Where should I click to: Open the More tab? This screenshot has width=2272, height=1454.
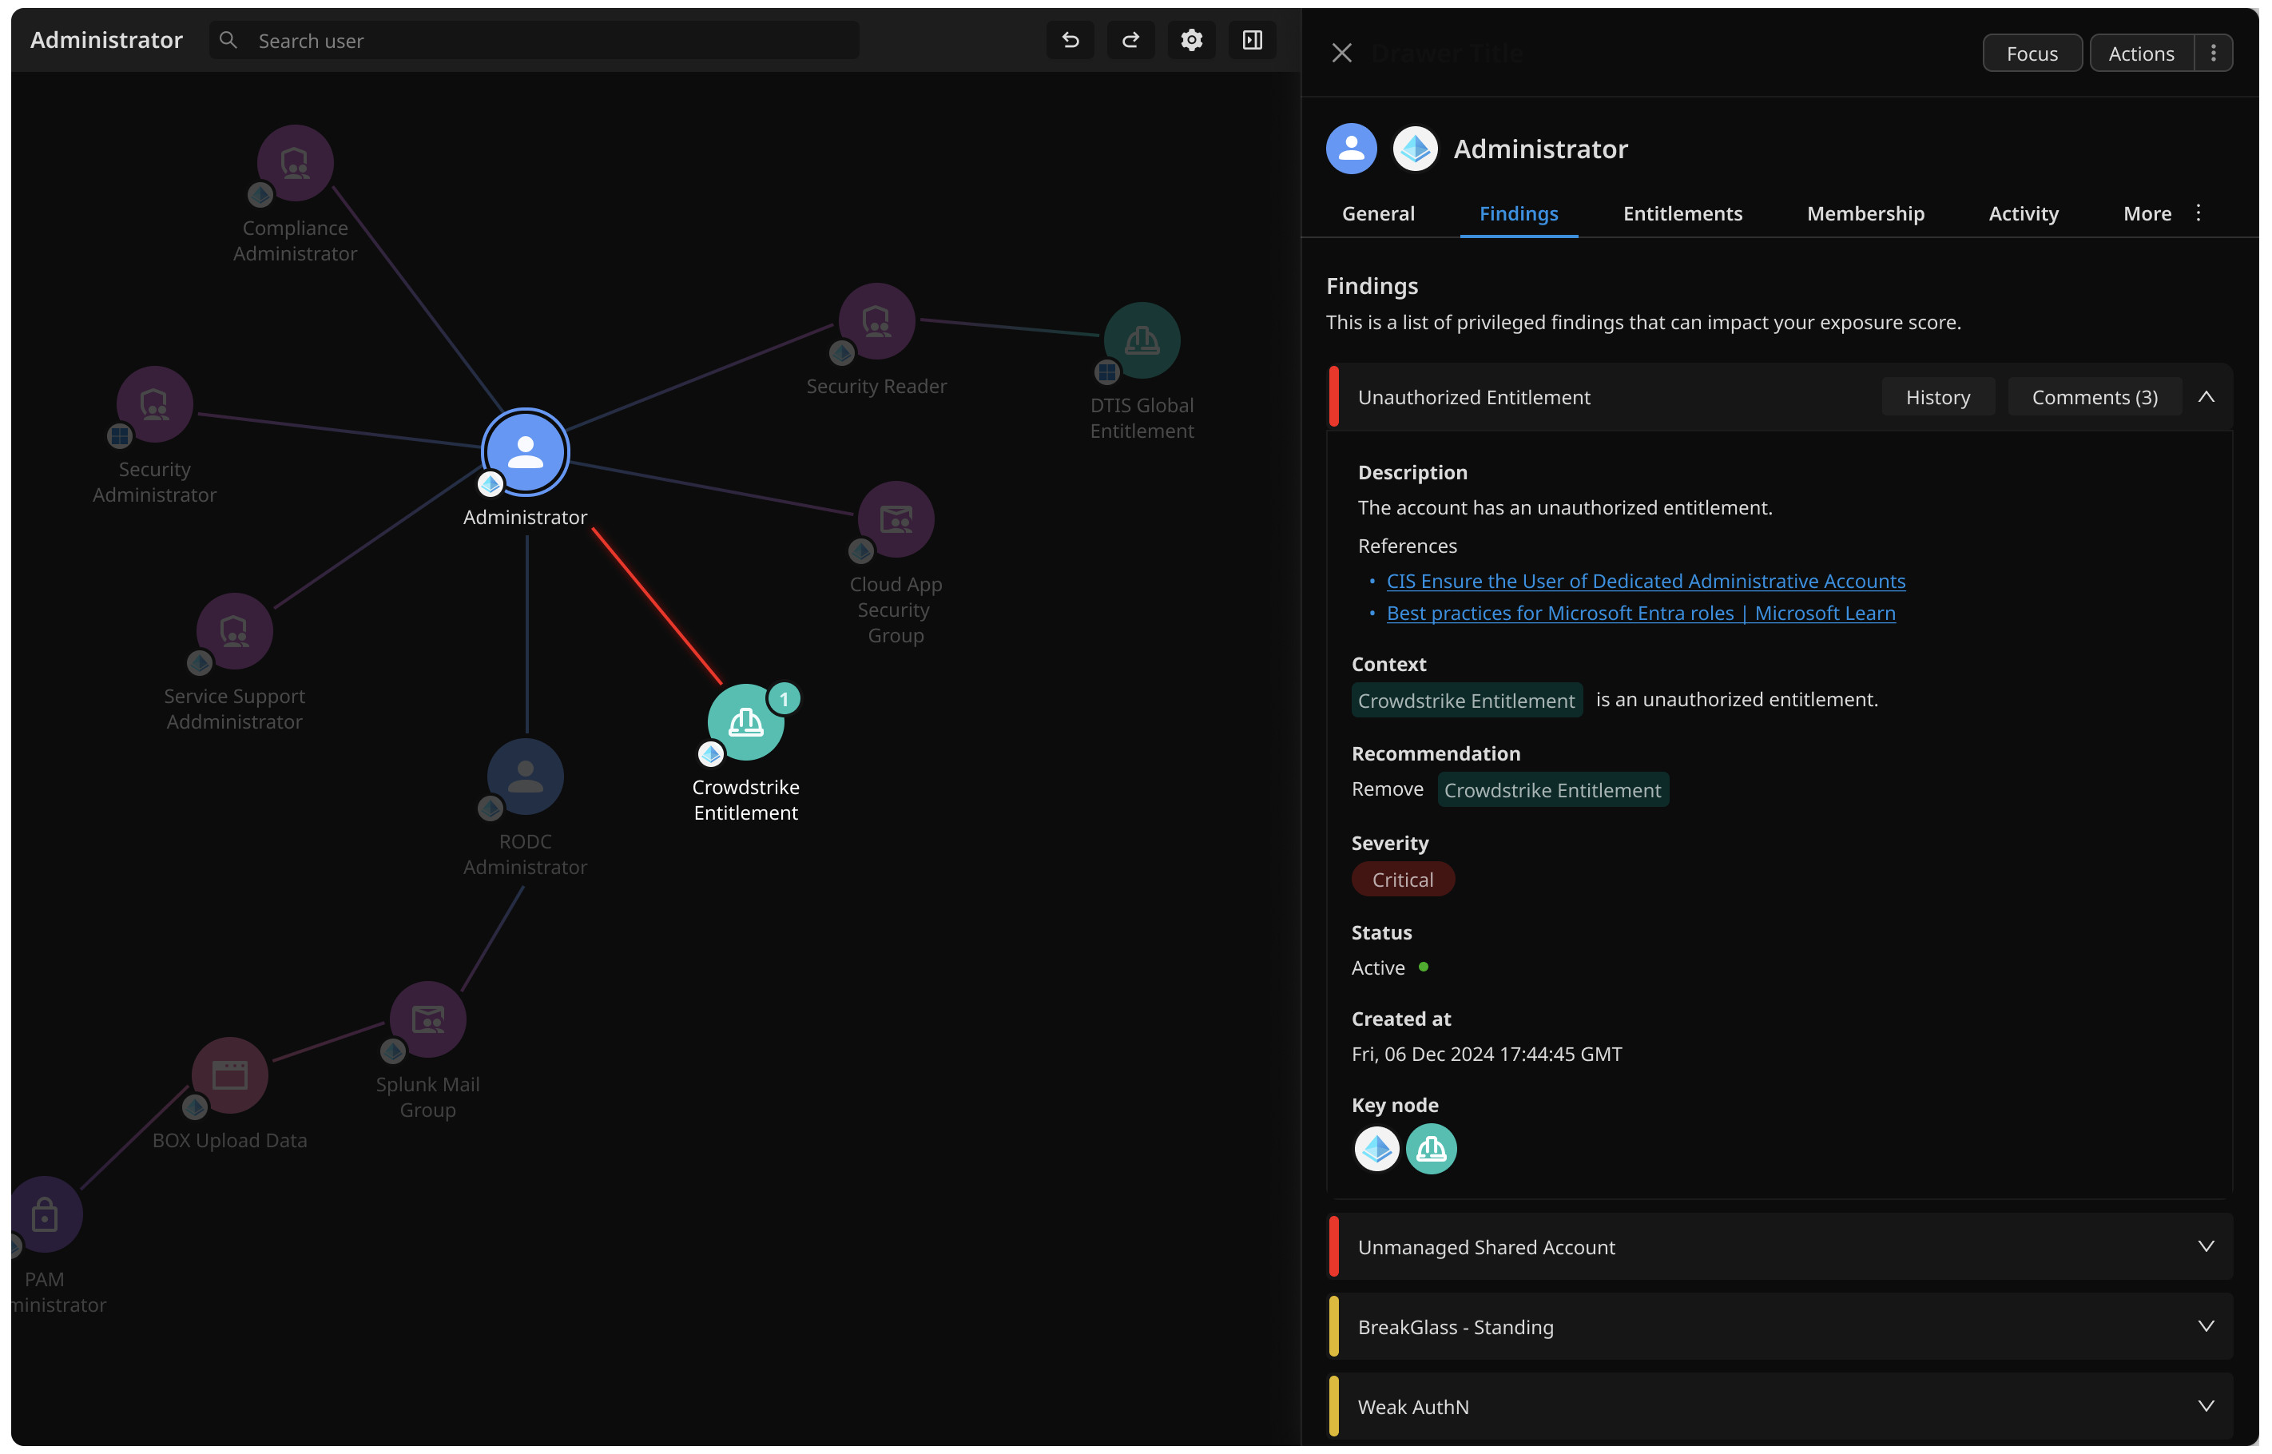tap(2147, 213)
